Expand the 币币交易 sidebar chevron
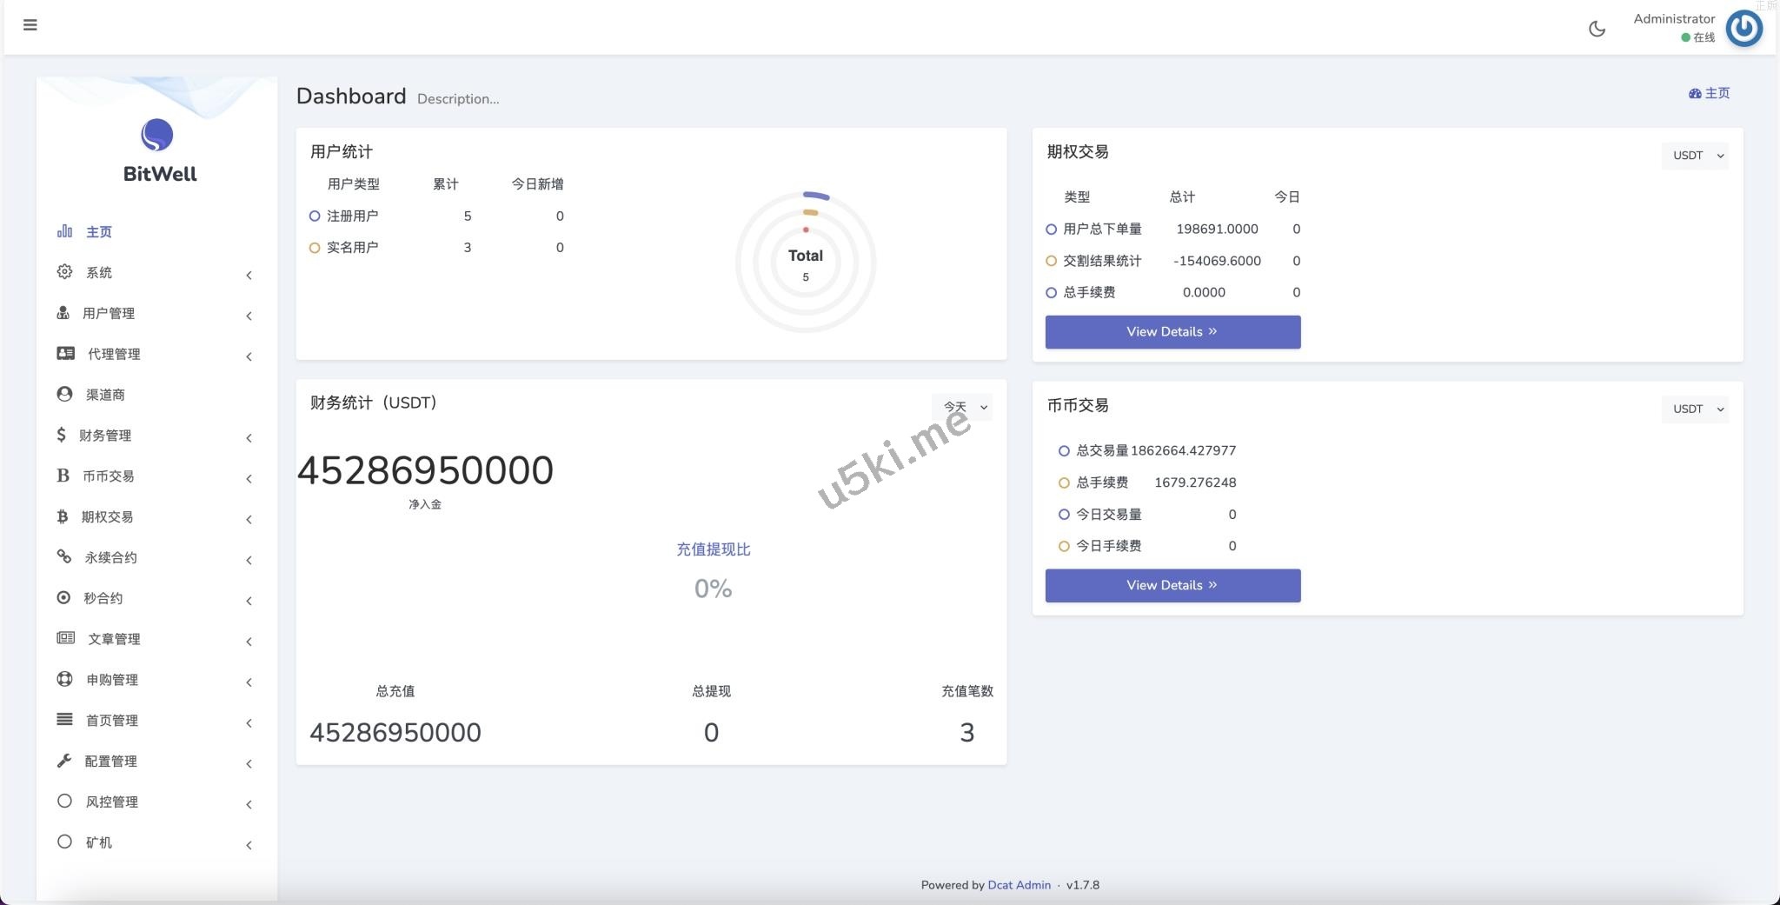 (x=249, y=479)
